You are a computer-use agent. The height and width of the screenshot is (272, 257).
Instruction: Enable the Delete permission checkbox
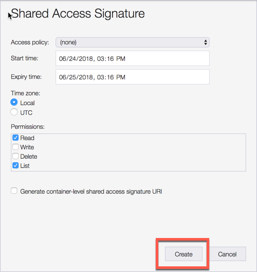[15, 156]
